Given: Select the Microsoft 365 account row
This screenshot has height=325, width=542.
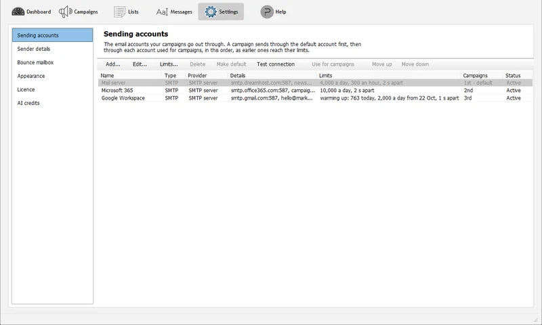Looking at the screenshot, I should point(315,91).
